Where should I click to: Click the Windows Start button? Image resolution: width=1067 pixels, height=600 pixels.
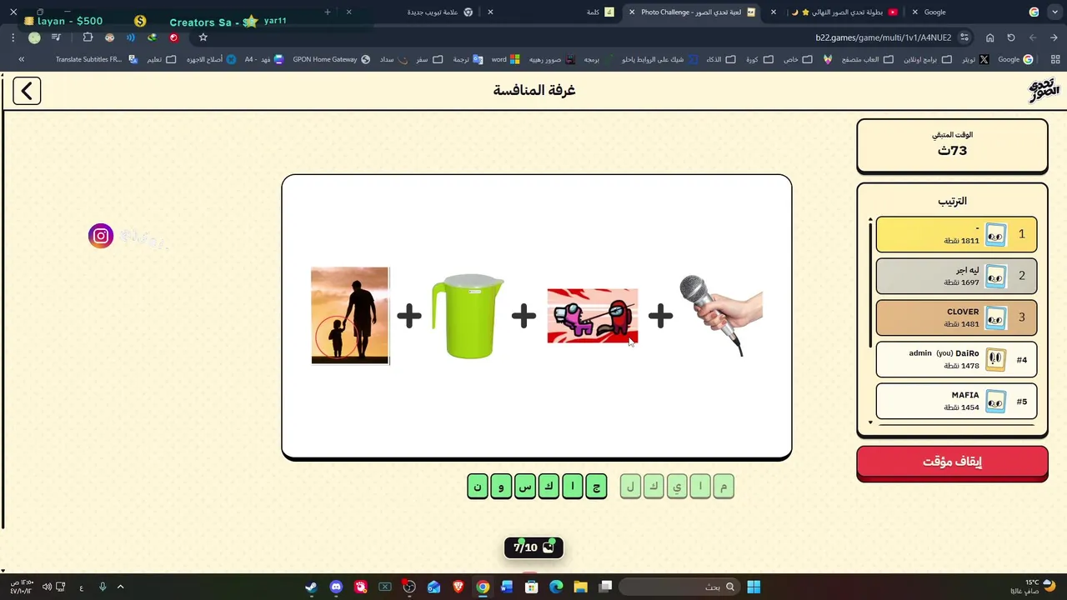(754, 587)
